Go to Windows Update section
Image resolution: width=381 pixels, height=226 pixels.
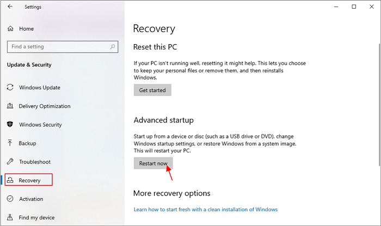[x=39, y=88]
